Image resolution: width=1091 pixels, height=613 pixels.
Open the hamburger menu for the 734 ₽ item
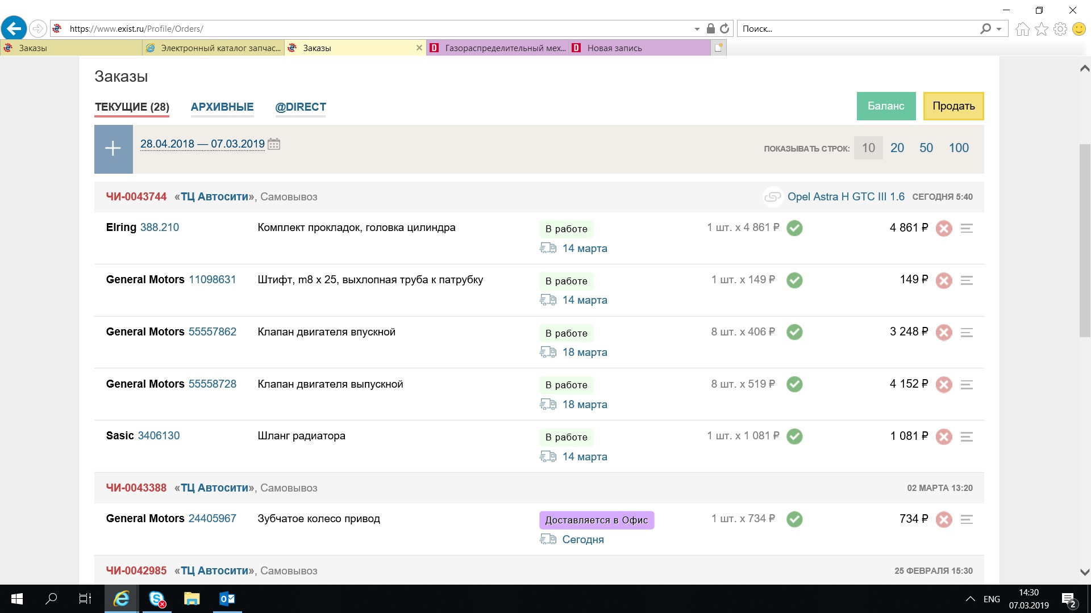[967, 519]
